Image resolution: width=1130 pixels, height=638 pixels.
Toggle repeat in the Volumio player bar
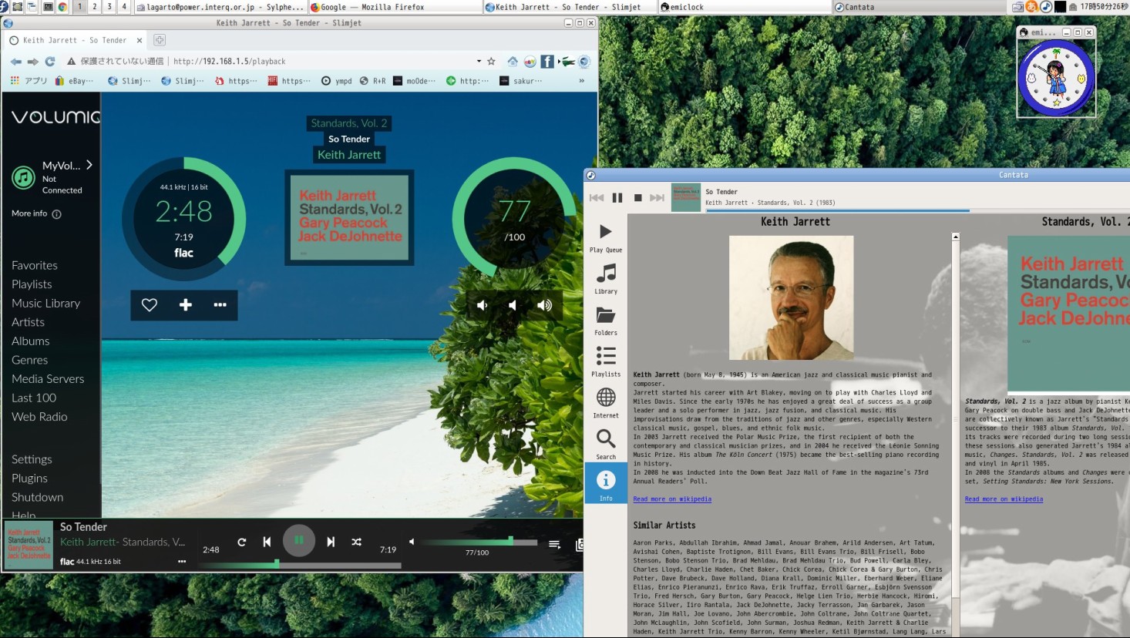pyautogui.click(x=242, y=542)
